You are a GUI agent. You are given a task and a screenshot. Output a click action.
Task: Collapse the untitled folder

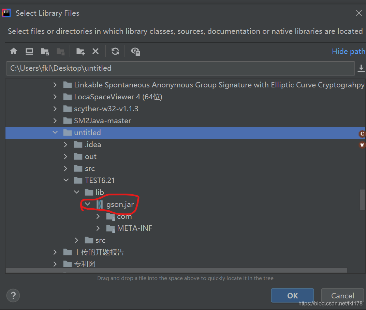tap(55, 132)
